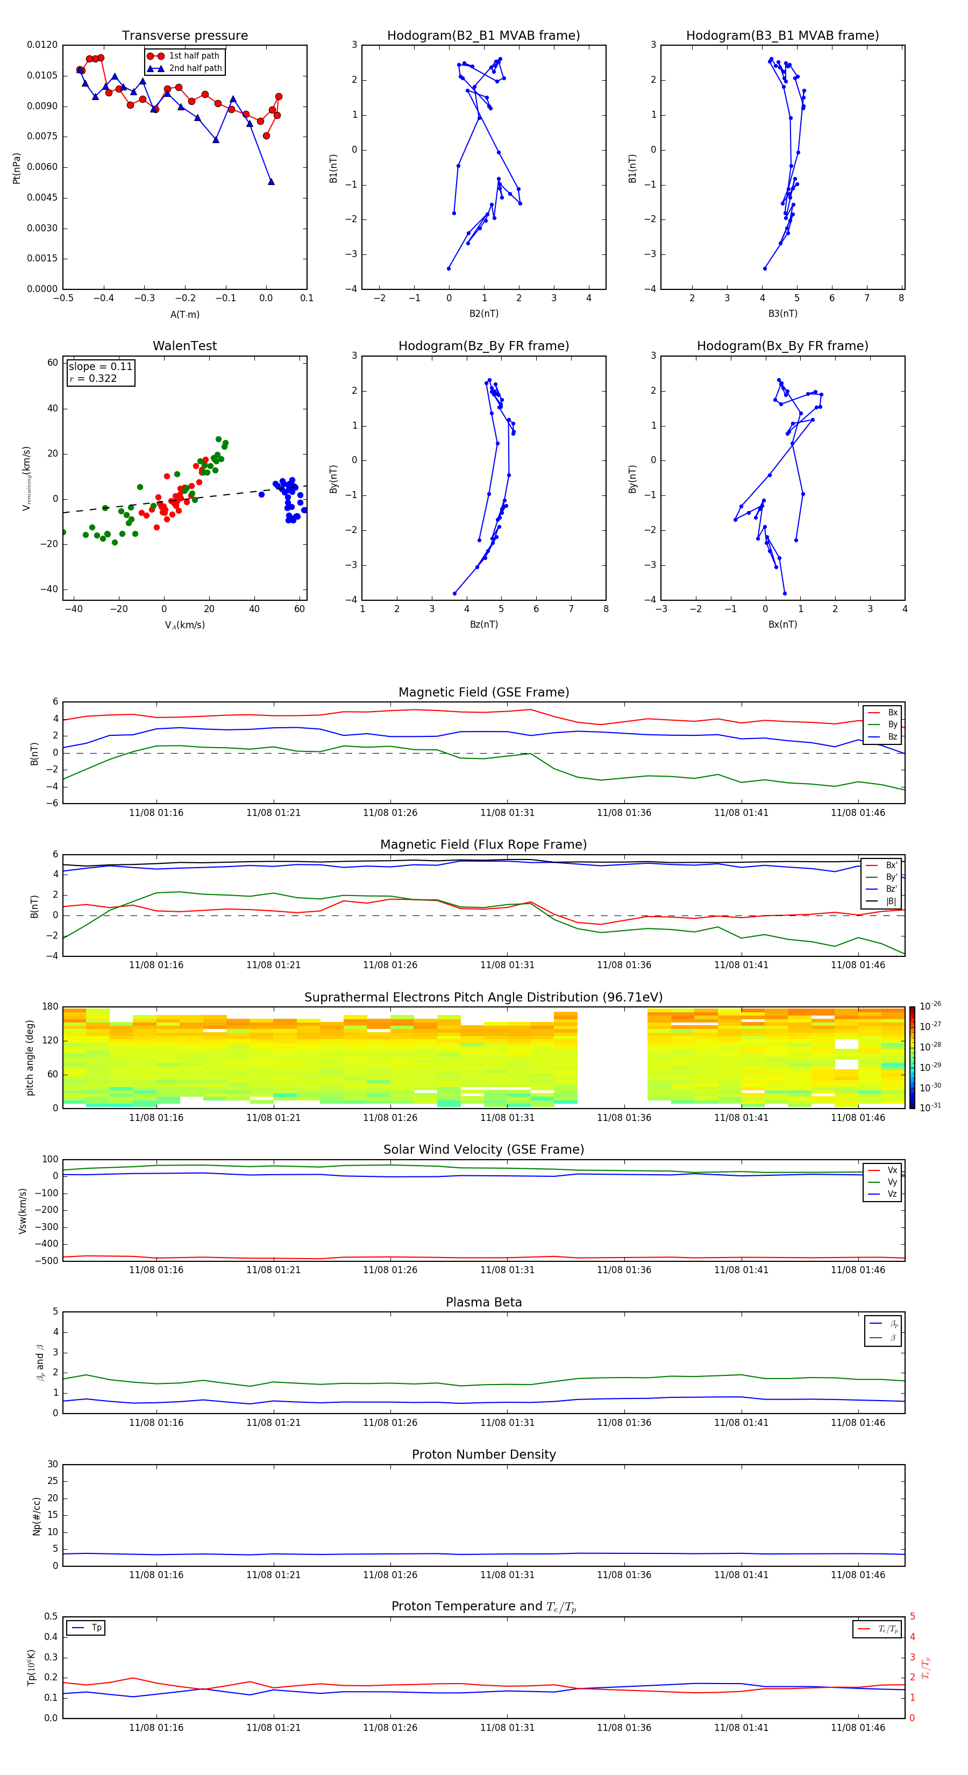The width and height of the screenshot is (968, 1775).
Task: Click the 'Bx(nT)' x-axis label
Action: coord(782,624)
